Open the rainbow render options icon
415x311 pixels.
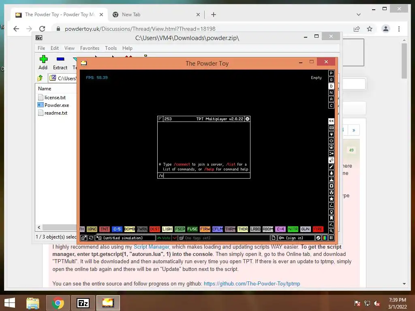pos(325,238)
